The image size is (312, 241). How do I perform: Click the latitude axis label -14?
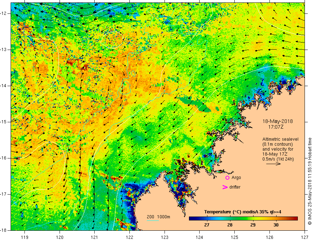click(x=4, y=86)
